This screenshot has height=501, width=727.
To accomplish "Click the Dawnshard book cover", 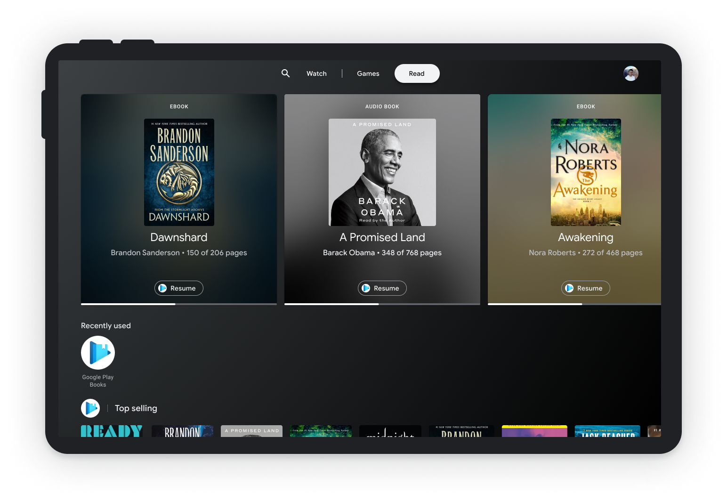I will point(179,172).
